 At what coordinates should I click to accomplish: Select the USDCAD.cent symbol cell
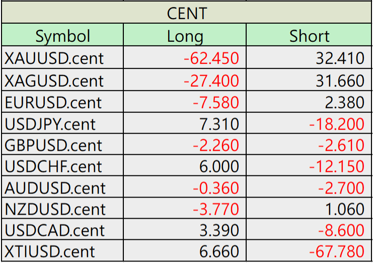pyautogui.click(x=62, y=229)
